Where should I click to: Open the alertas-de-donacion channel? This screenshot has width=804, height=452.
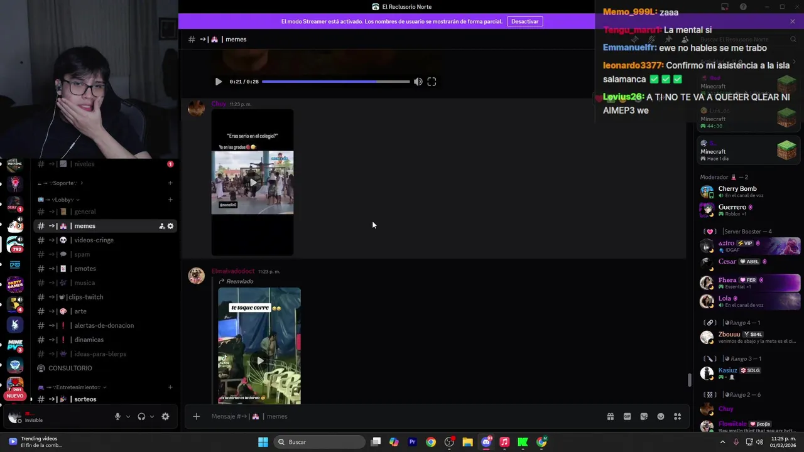[105, 325]
